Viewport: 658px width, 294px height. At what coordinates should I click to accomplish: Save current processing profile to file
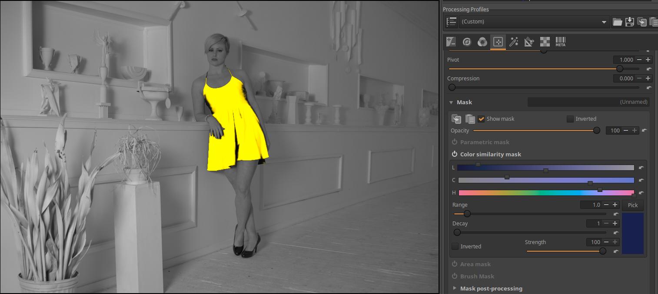[629, 22]
